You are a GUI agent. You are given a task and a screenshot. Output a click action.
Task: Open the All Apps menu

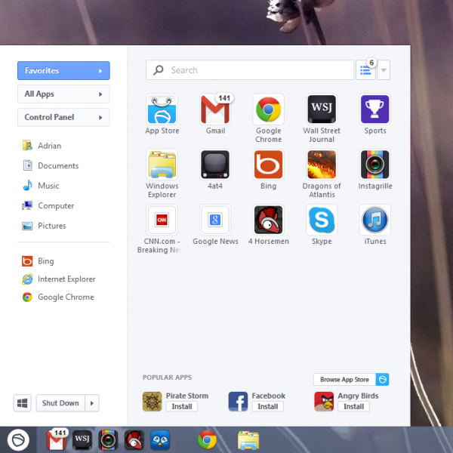pos(63,94)
